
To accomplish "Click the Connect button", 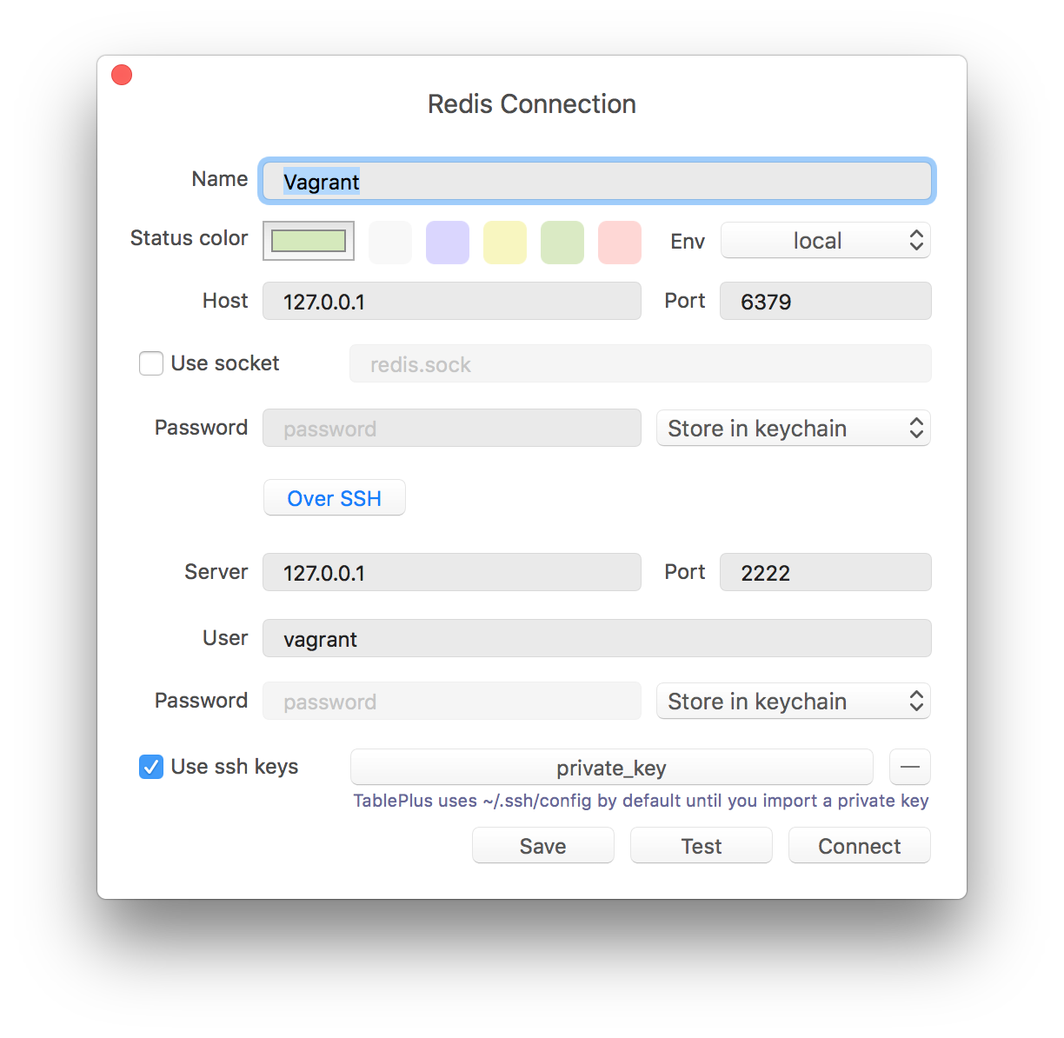I will tap(859, 845).
